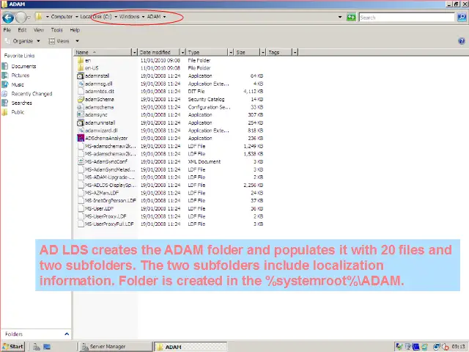Select the 'en-US' folder icon
469x352 pixels.
[x=81, y=68]
